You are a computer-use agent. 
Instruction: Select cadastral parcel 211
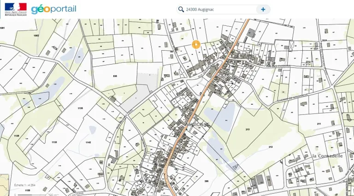click(319, 124)
